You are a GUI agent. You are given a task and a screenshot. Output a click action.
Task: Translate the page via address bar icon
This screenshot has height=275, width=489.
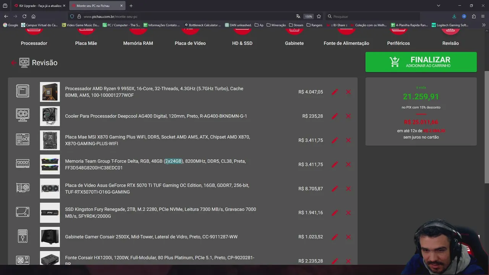click(298, 16)
